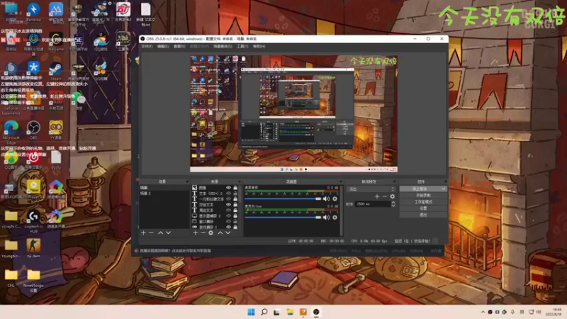
Task: Click the OBS icon in the taskbar
Action: coord(316,312)
